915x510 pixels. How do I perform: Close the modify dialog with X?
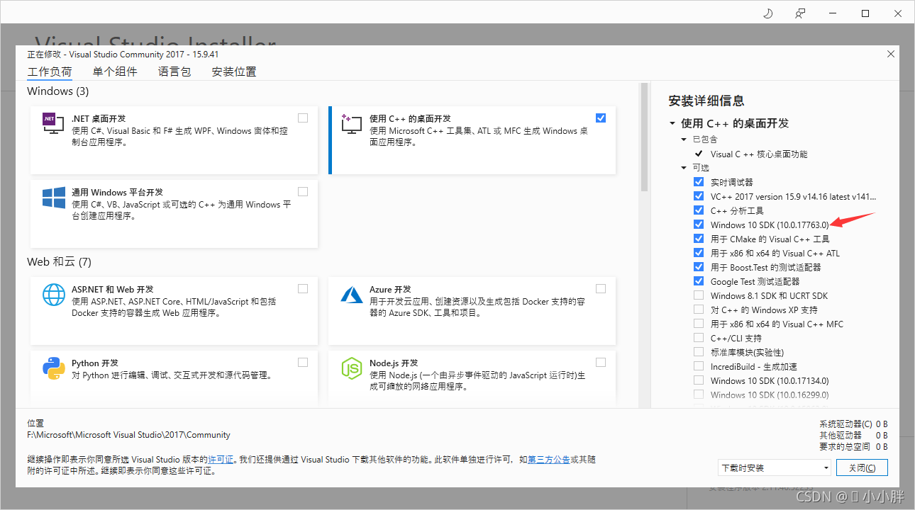[x=891, y=54]
